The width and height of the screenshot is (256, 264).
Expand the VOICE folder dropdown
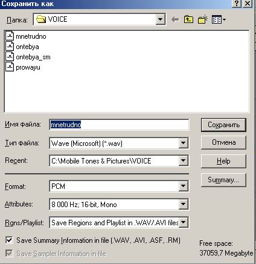[161, 19]
